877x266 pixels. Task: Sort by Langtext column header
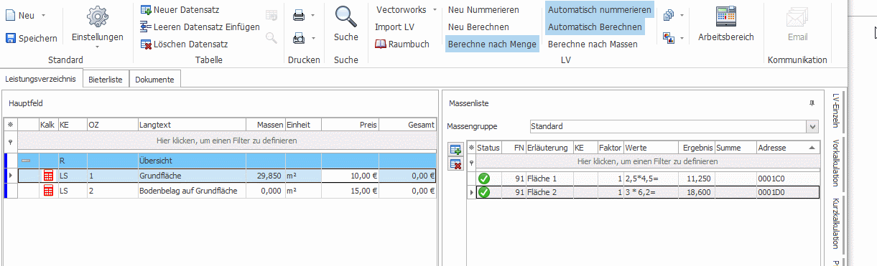pos(191,125)
